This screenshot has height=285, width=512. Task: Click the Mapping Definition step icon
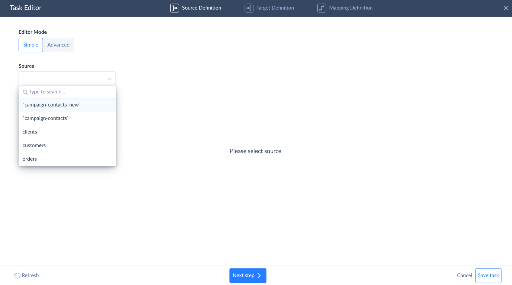click(321, 8)
